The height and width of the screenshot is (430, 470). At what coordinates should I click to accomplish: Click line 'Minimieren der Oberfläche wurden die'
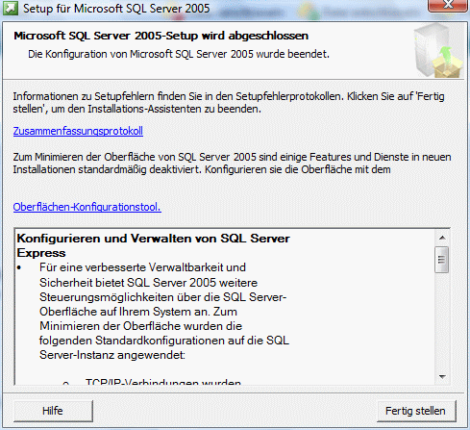coord(140,326)
